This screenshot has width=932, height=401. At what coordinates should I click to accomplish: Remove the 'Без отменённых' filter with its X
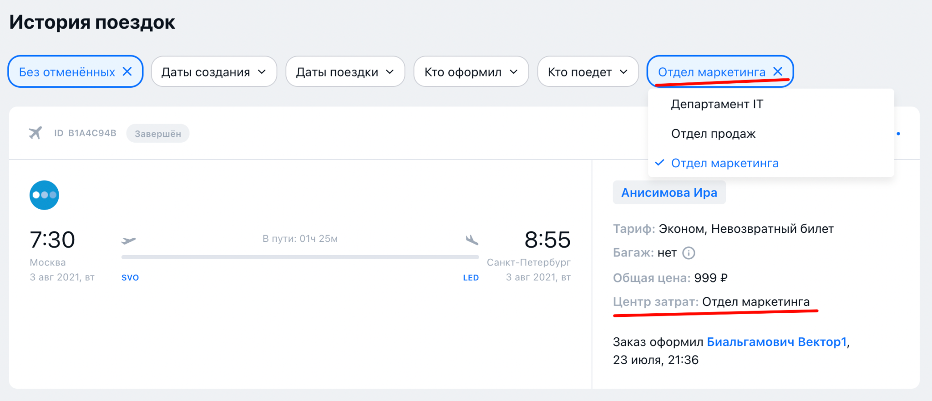tap(127, 71)
